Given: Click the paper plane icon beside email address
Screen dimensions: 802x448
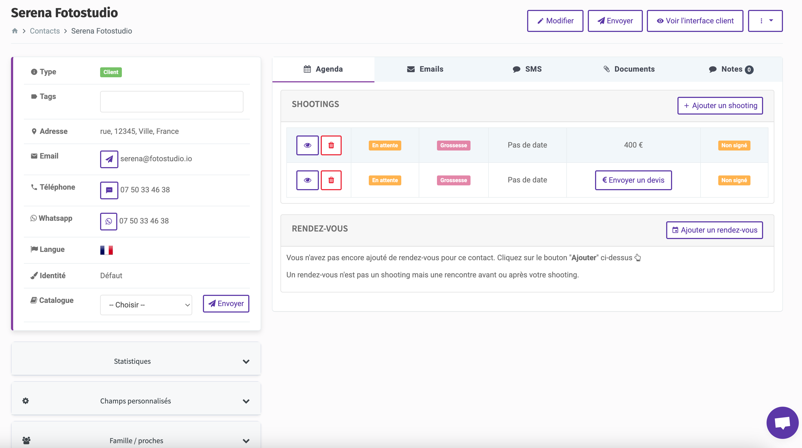Looking at the screenshot, I should point(109,159).
